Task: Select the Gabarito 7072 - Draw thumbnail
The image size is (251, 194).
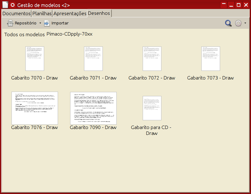Action: 152,59
